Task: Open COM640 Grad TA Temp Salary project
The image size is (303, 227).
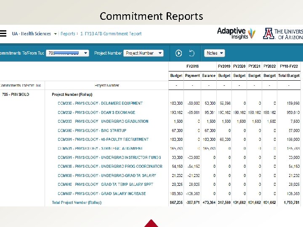Action: pos(106,185)
